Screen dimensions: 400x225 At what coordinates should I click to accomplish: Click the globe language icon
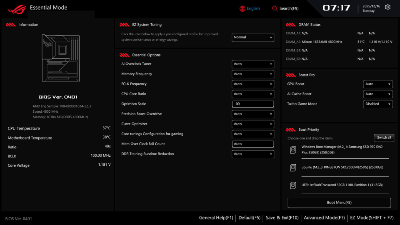(242, 8)
